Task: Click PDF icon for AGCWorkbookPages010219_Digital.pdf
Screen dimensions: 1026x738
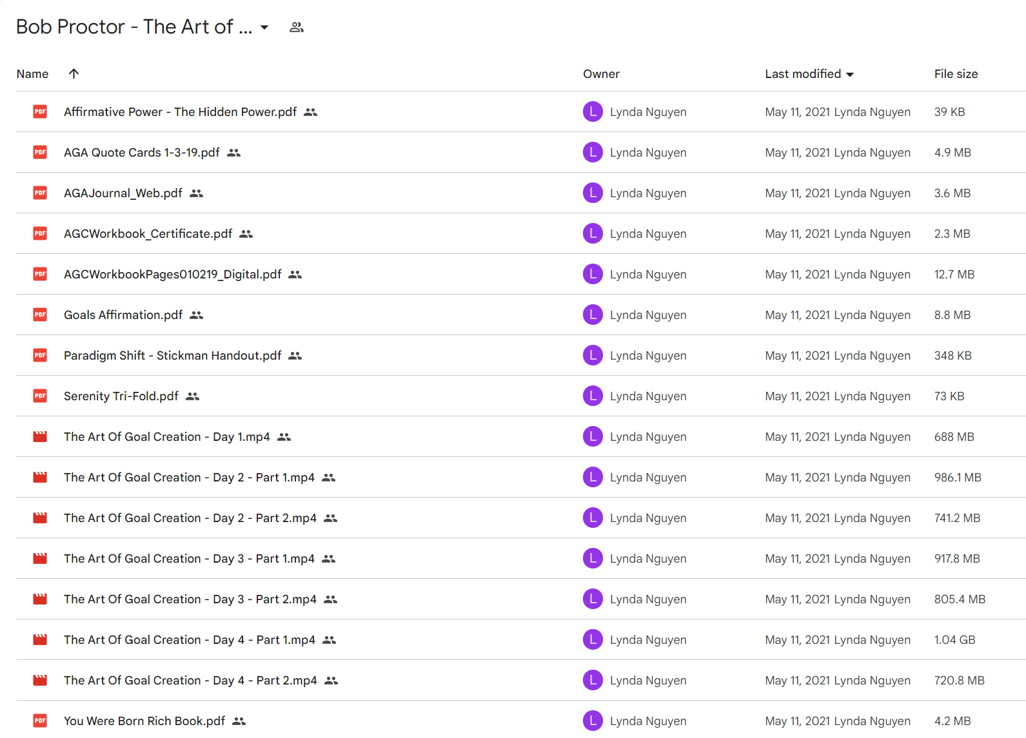Action: pos(40,274)
